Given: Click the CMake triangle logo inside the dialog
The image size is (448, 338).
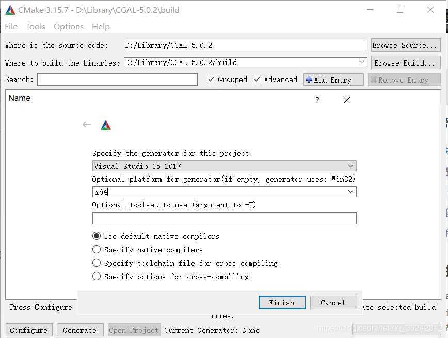Looking at the screenshot, I should pos(106,125).
